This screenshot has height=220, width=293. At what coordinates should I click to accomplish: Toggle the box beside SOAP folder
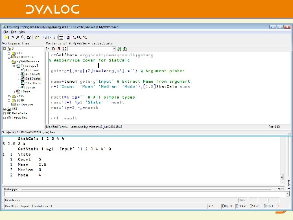click(x=9, y=101)
